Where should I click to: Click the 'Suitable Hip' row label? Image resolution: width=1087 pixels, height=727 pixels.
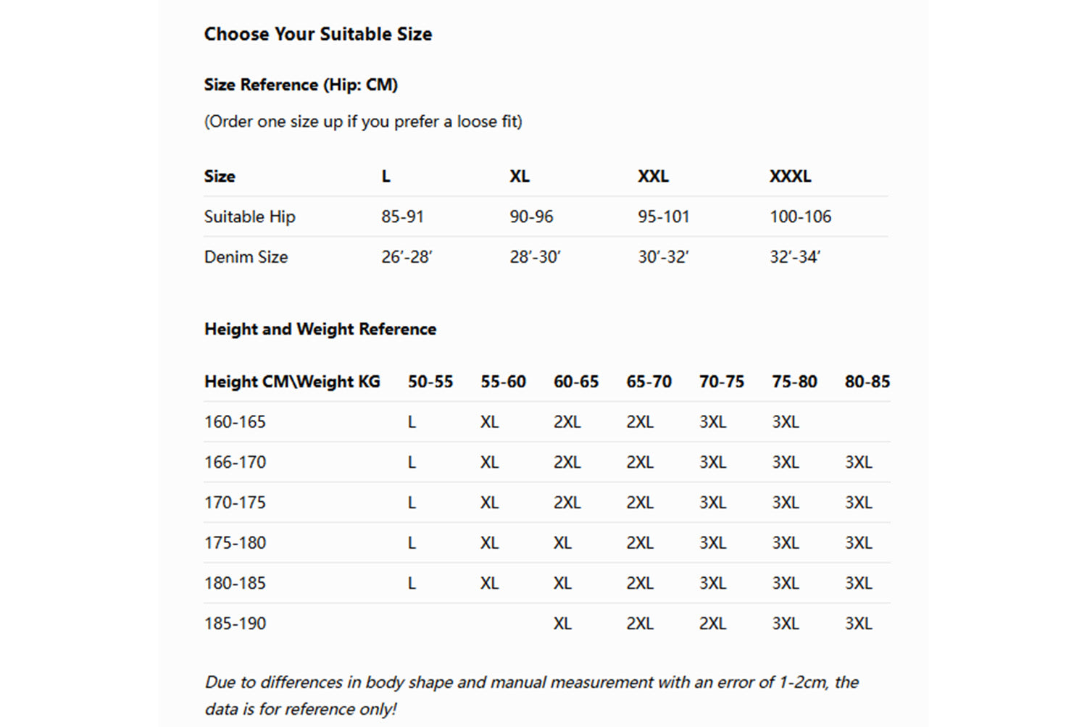pos(249,217)
